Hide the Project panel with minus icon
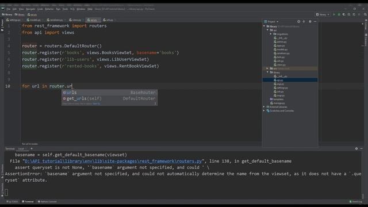 (315, 22)
